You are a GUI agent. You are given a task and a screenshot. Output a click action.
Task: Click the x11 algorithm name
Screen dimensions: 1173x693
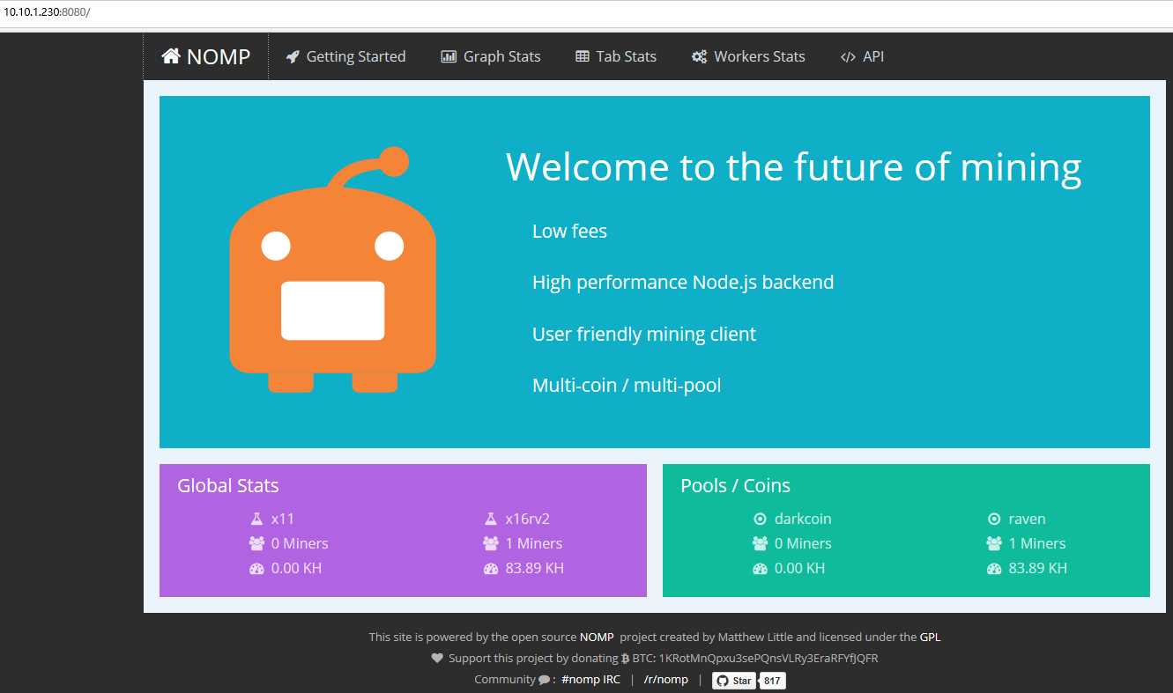click(283, 519)
